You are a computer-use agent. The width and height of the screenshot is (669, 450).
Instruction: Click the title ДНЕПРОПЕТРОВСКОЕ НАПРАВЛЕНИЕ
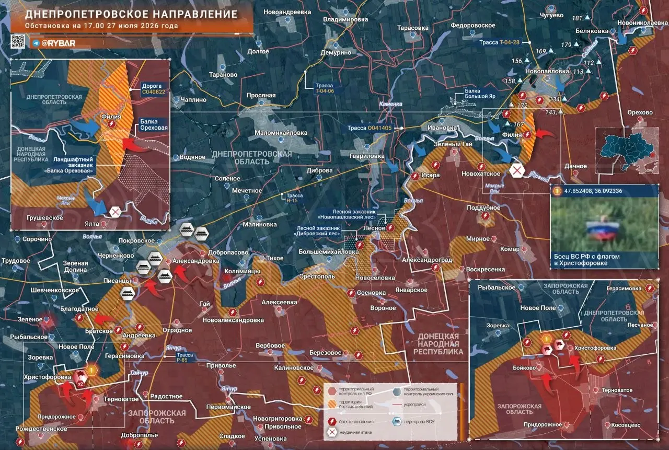click(x=131, y=14)
